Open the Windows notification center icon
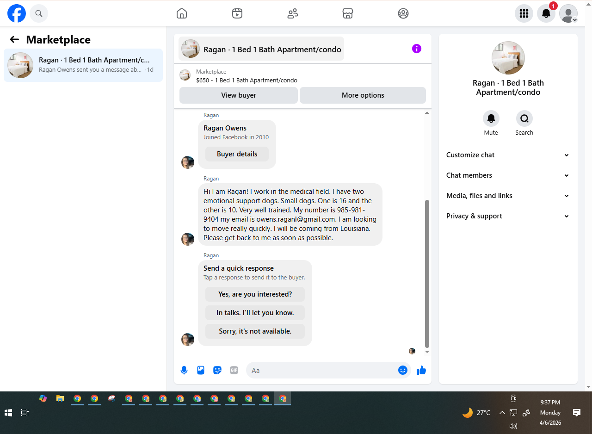 coord(577,413)
